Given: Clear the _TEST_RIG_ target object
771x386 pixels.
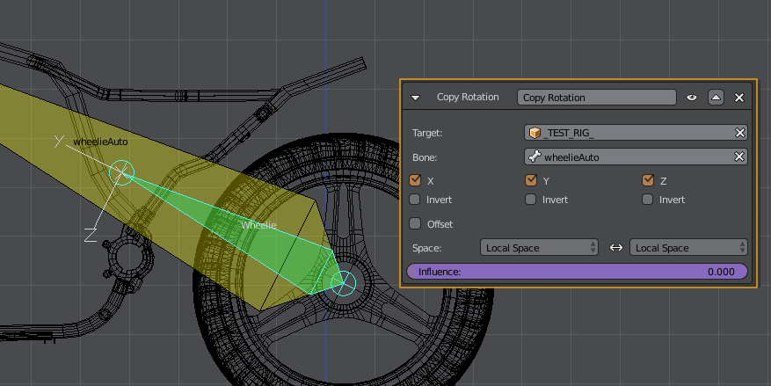Looking at the screenshot, I should (x=739, y=133).
